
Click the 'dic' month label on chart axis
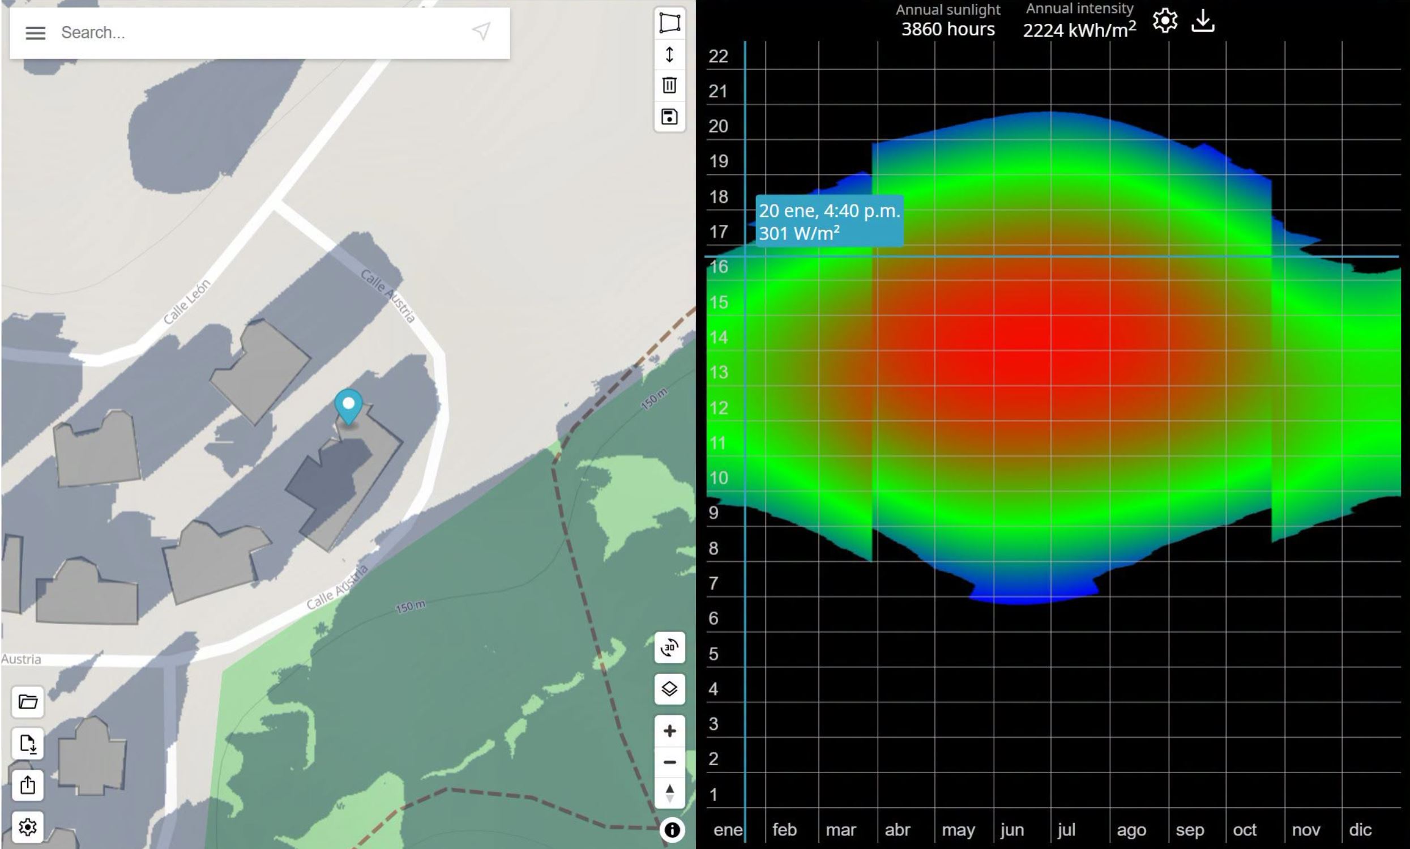tap(1360, 830)
